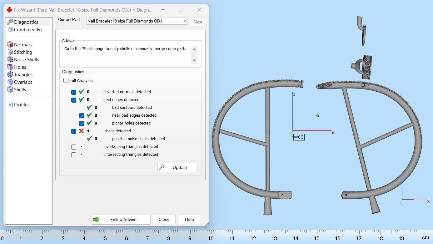The width and height of the screenshot is (433, 244).
Task: Click 'intersecting triangles detected' label
Action: 131,154
